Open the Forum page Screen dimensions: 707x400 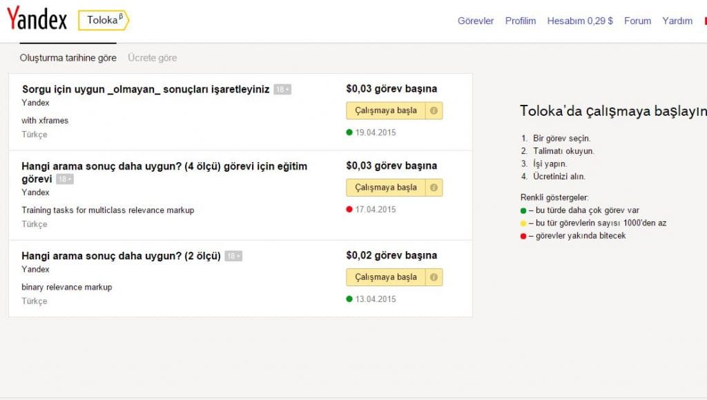pos(637,21)
